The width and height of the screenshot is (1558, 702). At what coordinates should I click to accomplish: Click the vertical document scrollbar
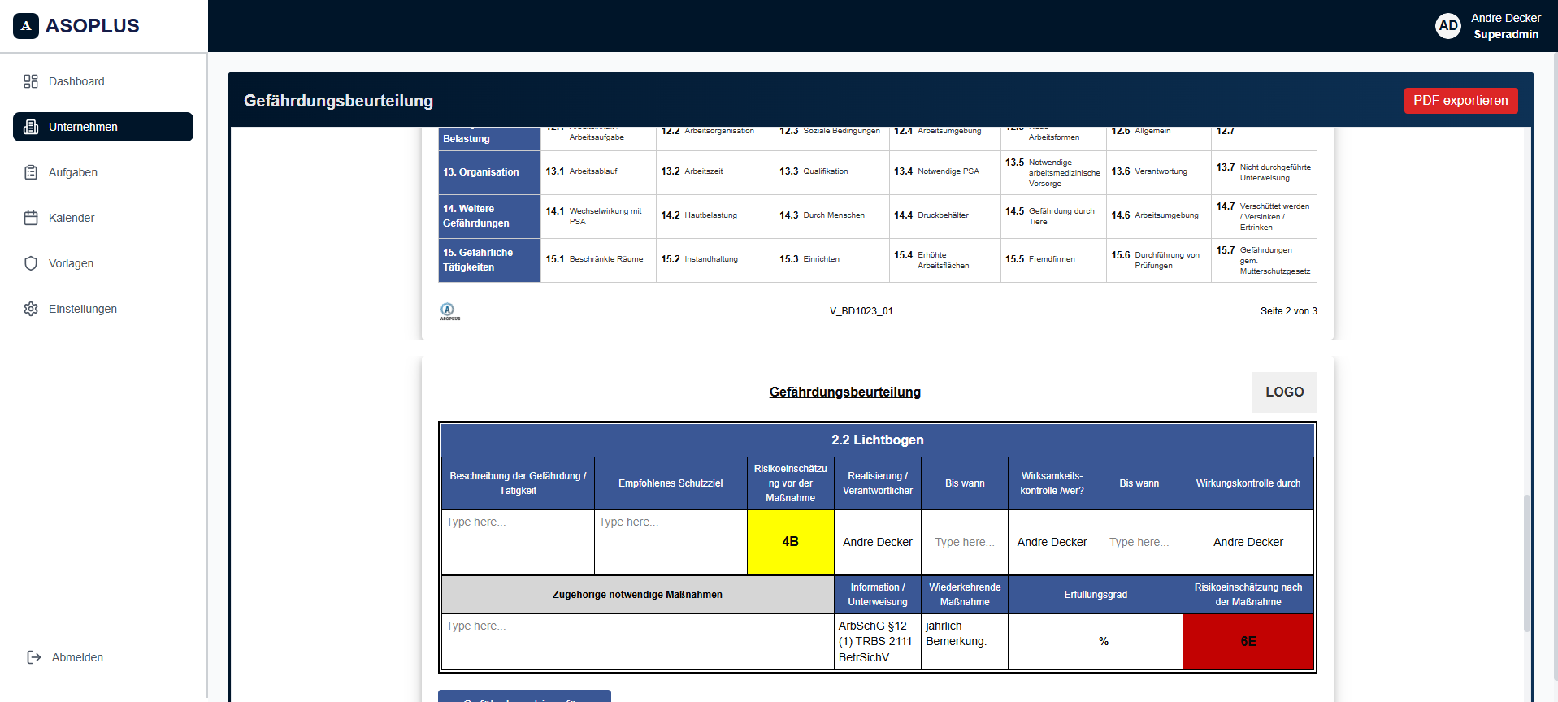(1527, 562)
